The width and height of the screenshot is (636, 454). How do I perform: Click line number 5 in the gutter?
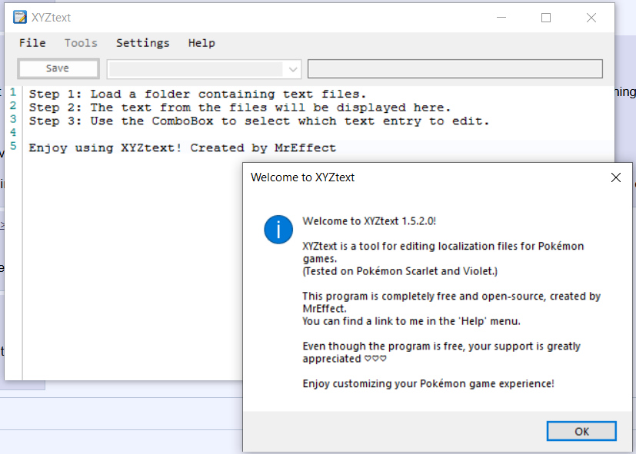[x=13, y=146]
